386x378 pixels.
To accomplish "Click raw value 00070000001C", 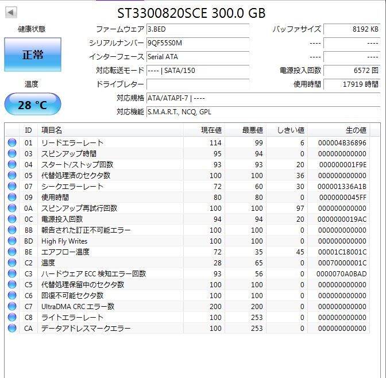I will tap(342, 263).
